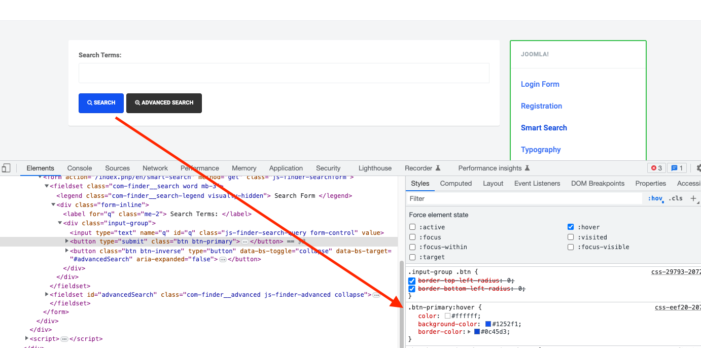Open DevTools settings gear
This screenshot has height=348, width=701.
tap(698, 168)
